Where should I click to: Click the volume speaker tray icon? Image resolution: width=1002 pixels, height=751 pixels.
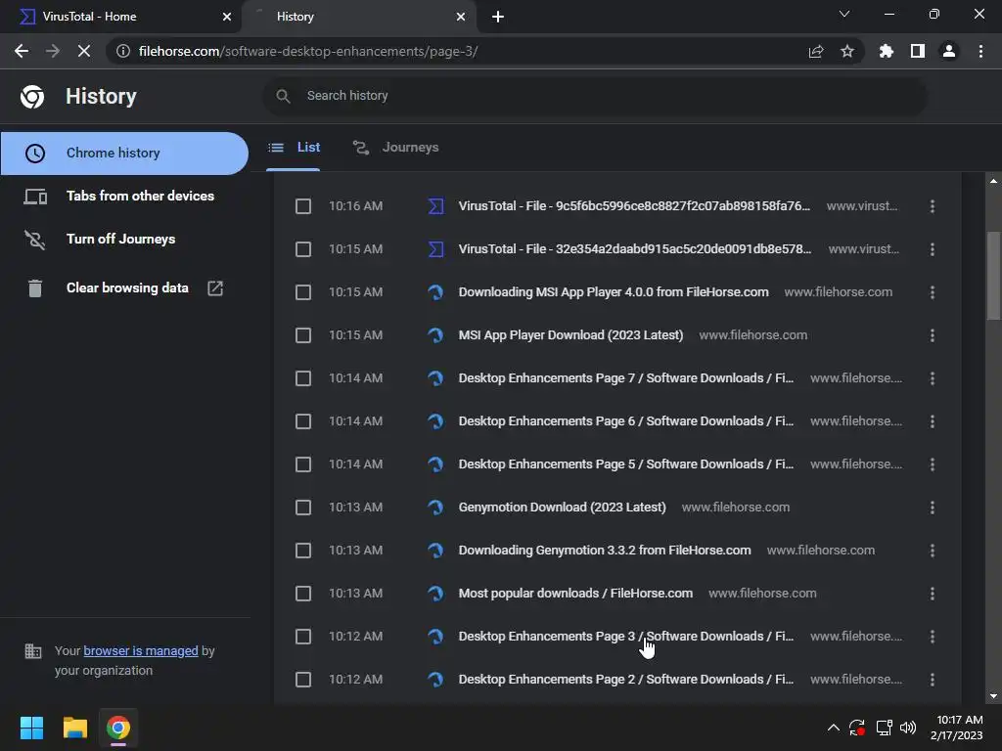pos(908,728)
